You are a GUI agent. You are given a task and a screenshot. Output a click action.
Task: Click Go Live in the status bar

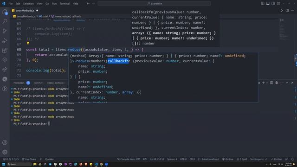[228, 159]
